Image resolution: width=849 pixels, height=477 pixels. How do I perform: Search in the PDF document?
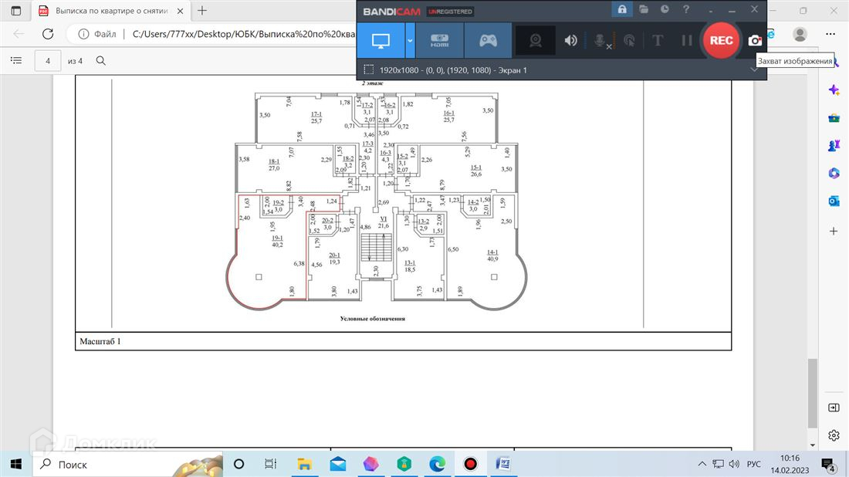click(100, 61)
